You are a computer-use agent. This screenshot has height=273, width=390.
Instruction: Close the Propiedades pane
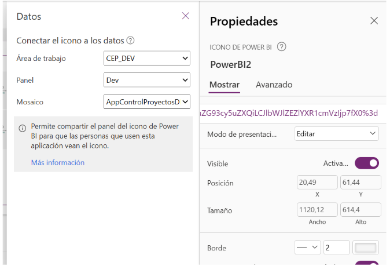374,21
